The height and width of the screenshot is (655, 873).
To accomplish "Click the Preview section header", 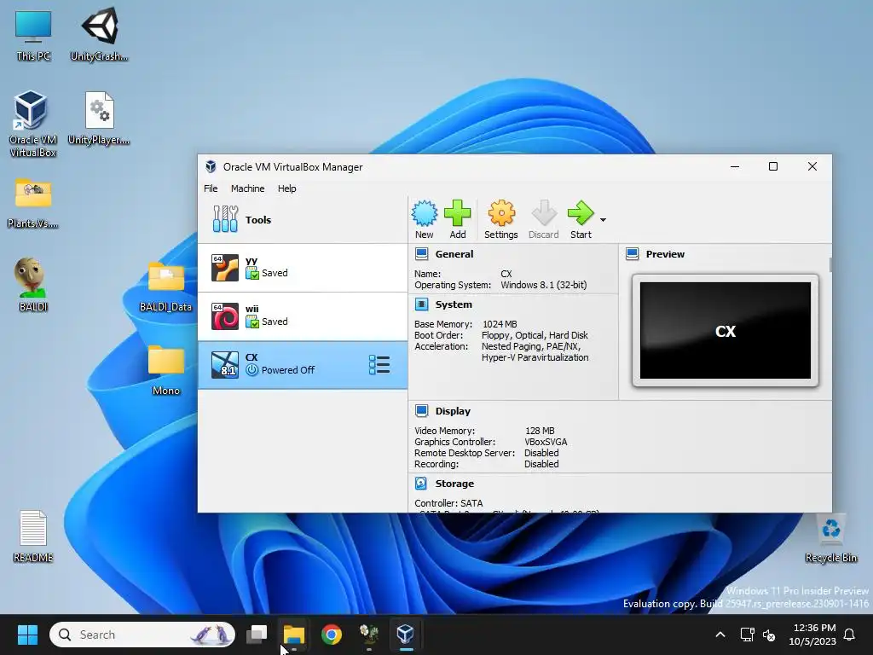I will click(x=665, y=254).
